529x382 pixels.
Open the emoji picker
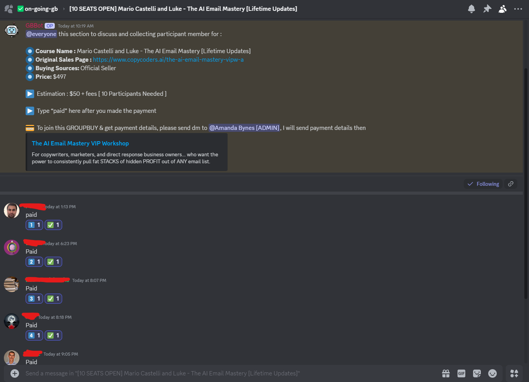tap(492, 373)
